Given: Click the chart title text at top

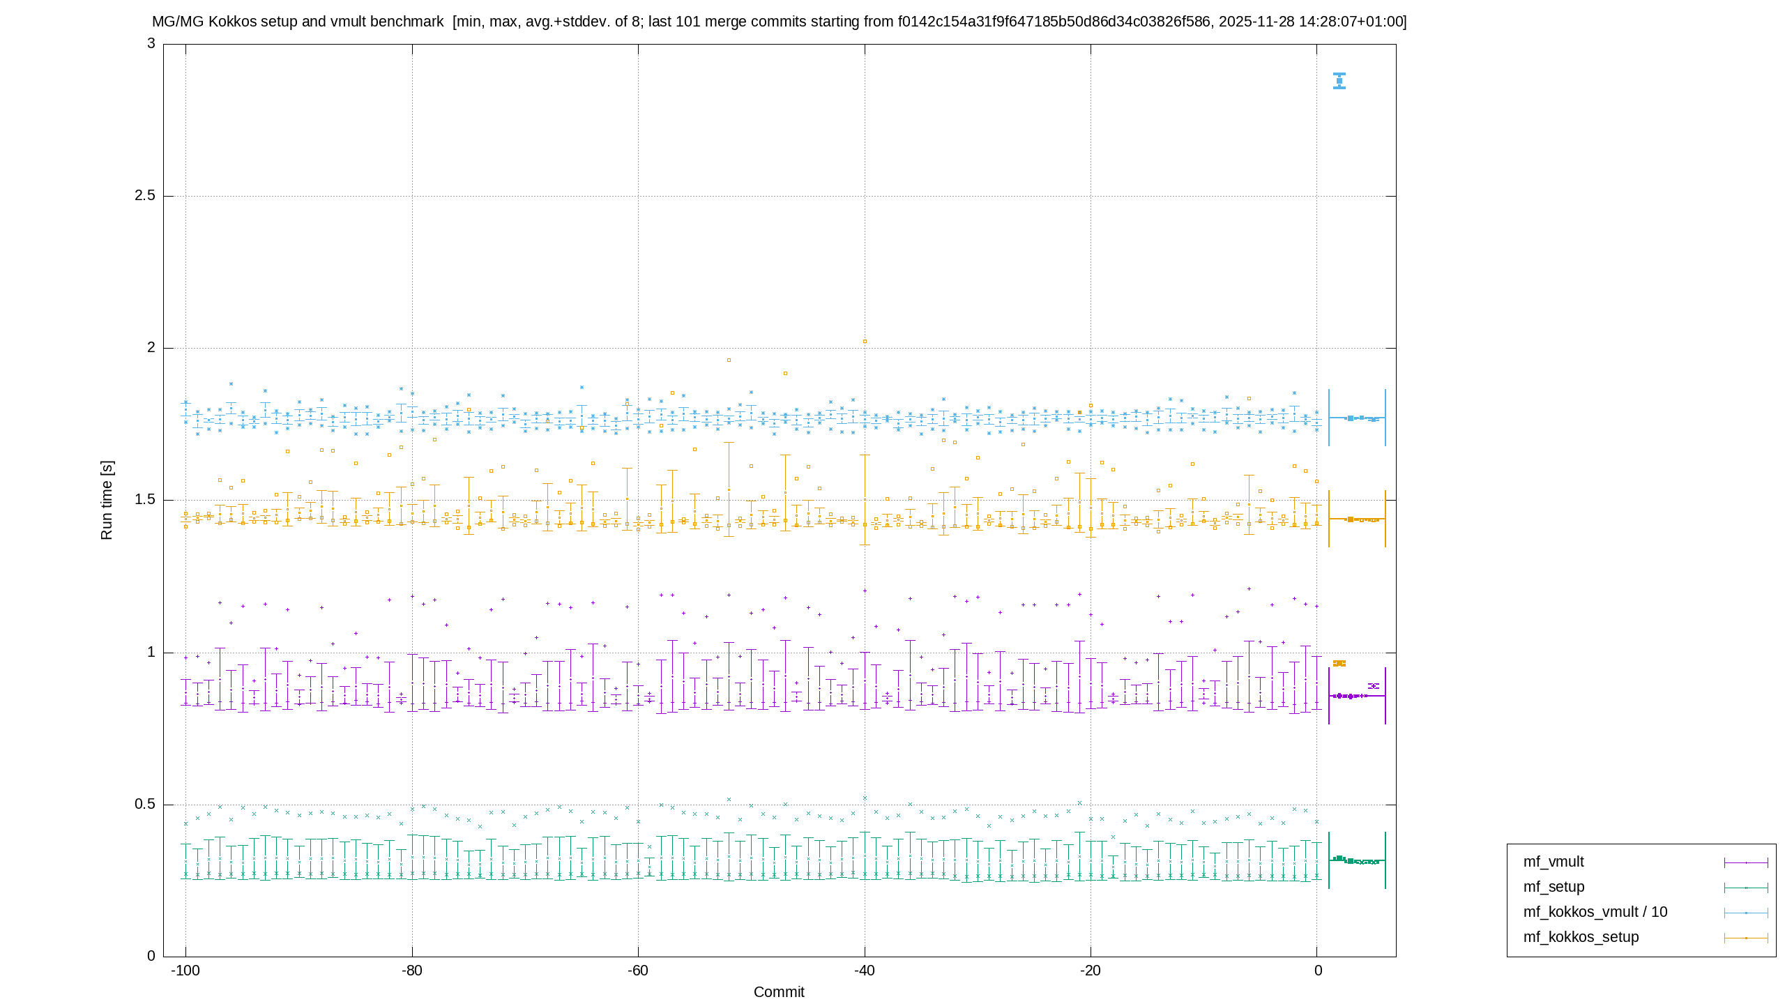Looking at the screenshot, I should pyautogui.click(x=779, y=22).
